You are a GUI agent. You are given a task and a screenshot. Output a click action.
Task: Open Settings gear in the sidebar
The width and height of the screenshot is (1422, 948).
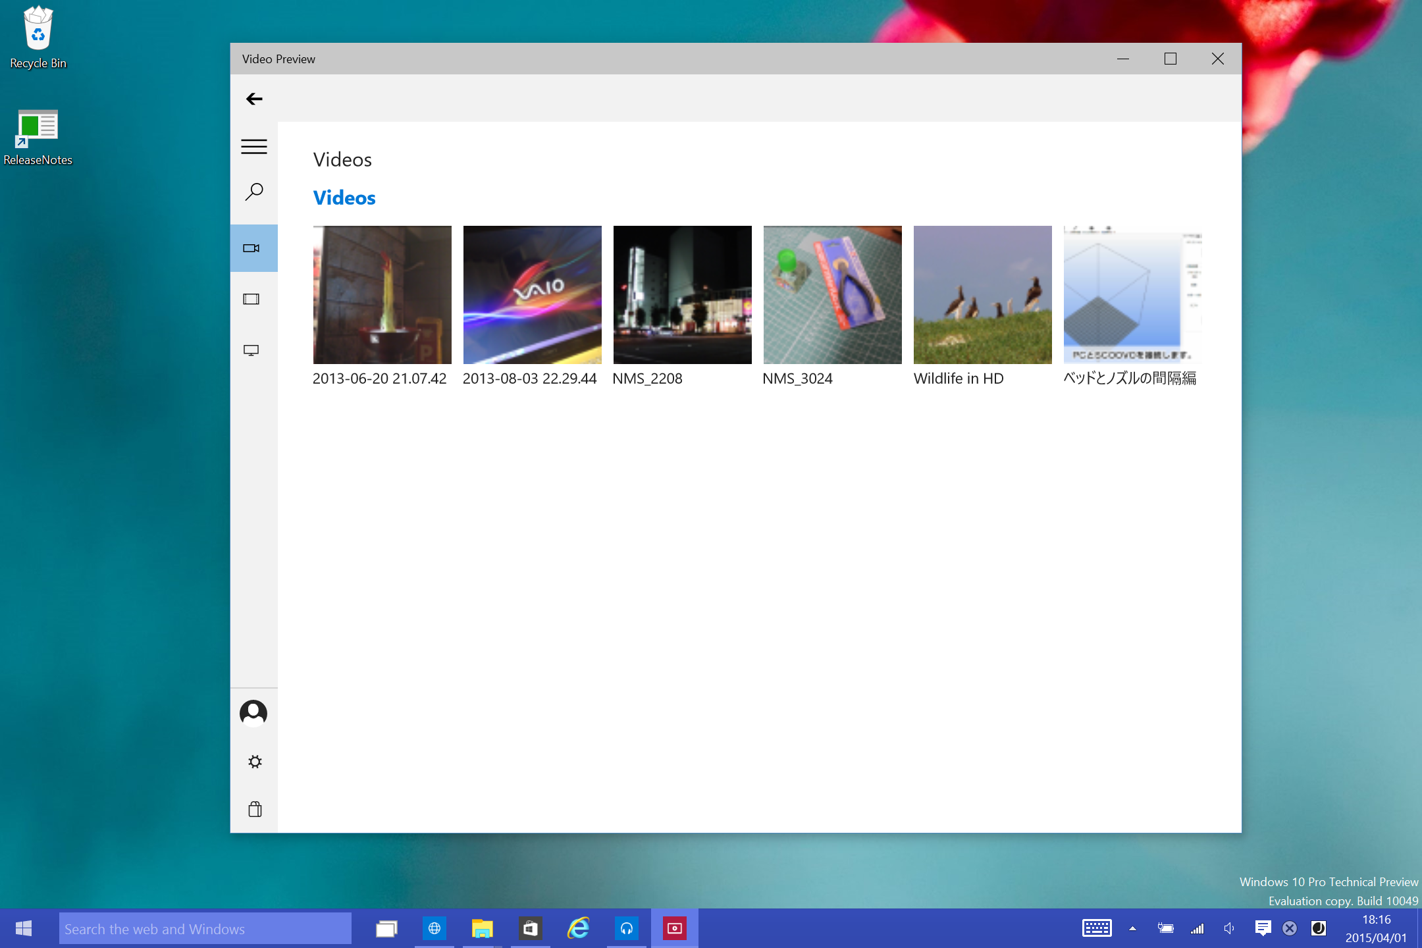[255, 762]
